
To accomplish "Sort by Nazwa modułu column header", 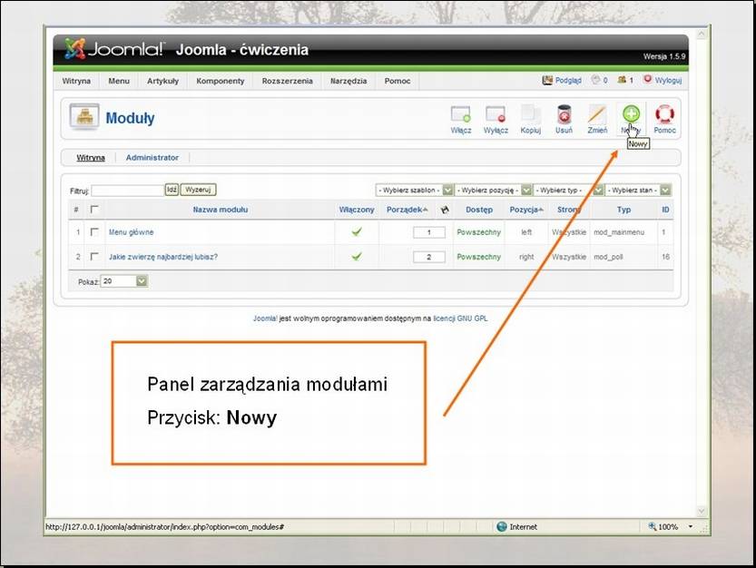I will tap(221, 210).
